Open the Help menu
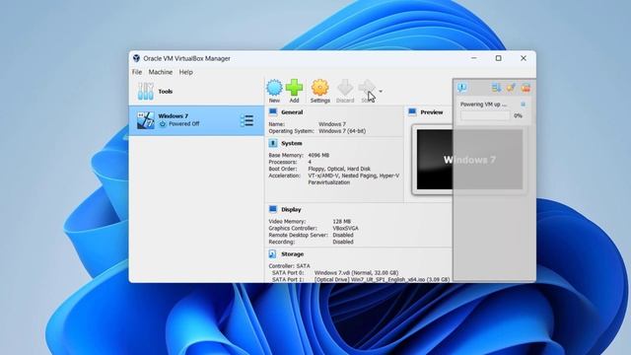This screenshot has height=355, width=631. coord(186,72)
